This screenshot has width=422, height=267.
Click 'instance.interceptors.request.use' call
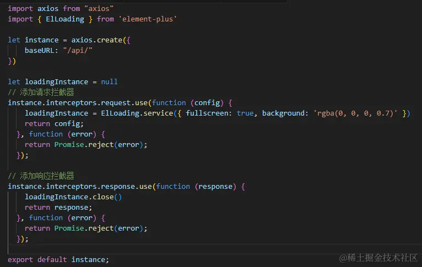pos(78,103)
